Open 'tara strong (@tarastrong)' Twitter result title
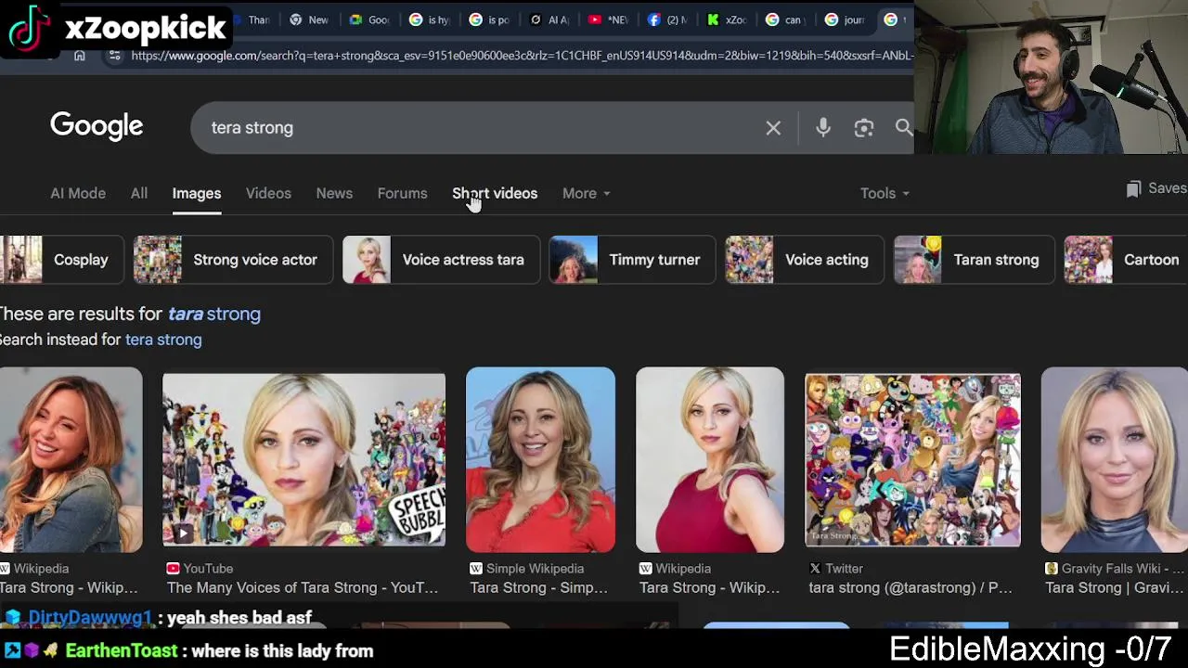This screenshot has width=1188, height=668. pyautogui.click(x=910, y=587)
